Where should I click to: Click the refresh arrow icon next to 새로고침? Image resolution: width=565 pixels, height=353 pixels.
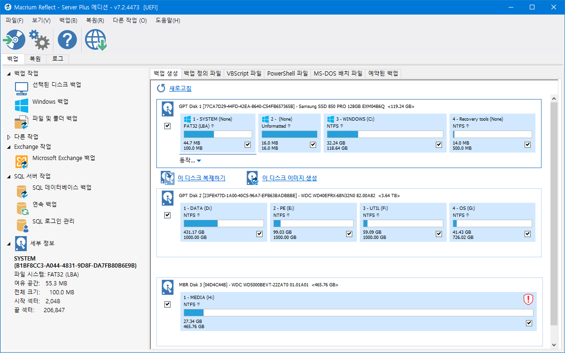coord(161,88)
